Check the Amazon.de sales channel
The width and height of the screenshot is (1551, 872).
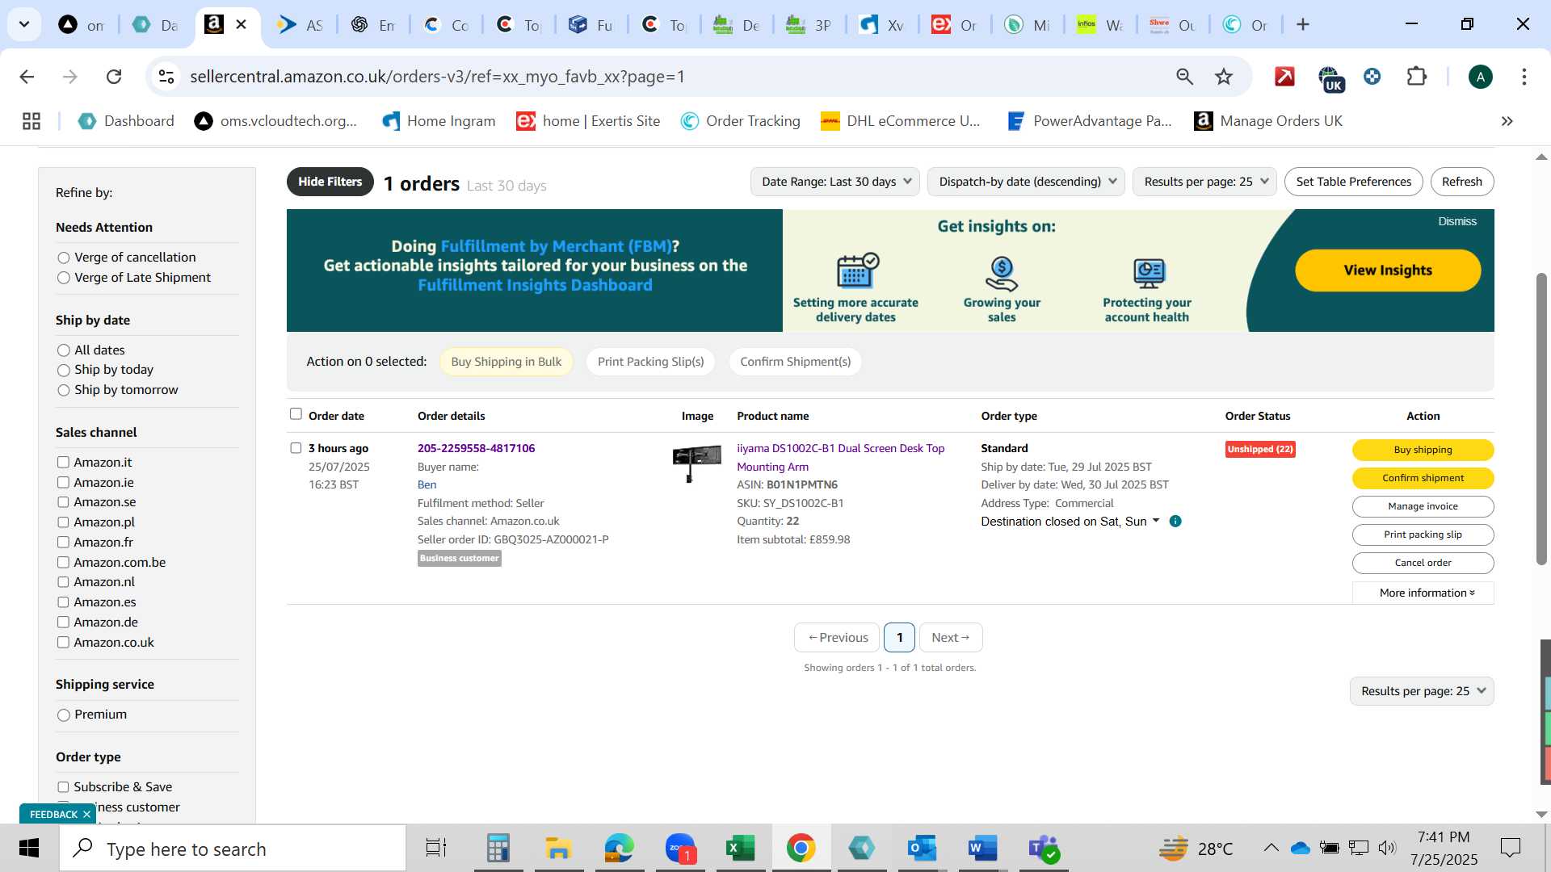coord(63,623)
